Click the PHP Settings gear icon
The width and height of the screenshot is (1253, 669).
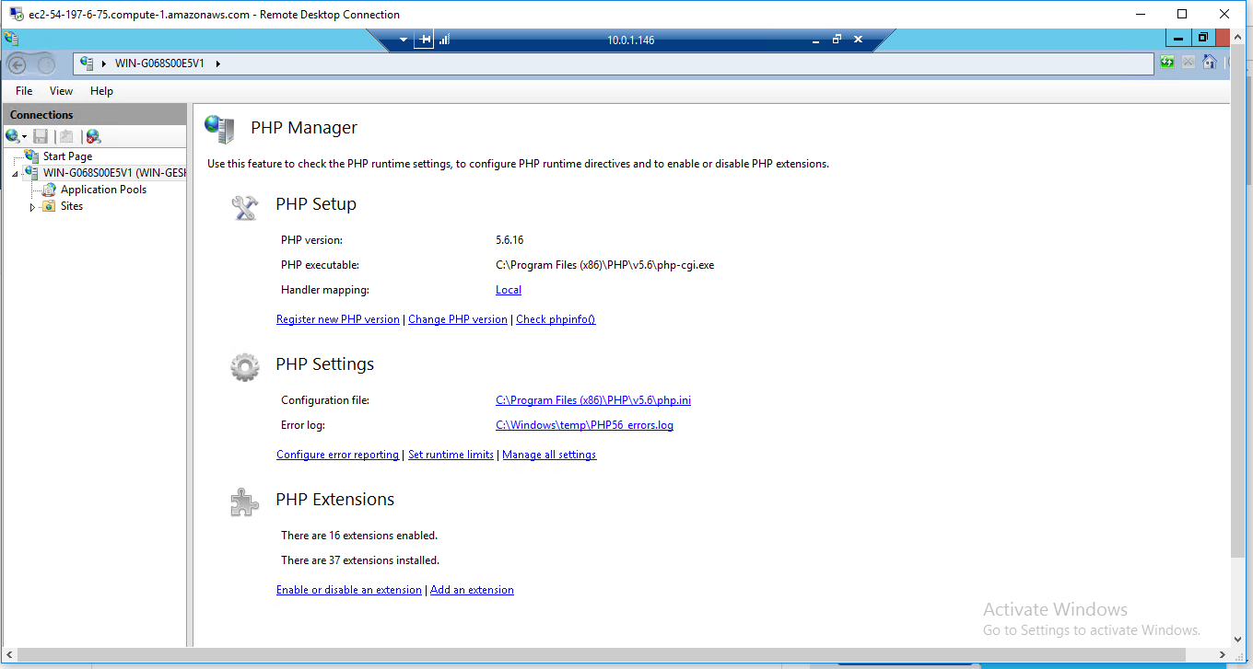coord(244,366)
